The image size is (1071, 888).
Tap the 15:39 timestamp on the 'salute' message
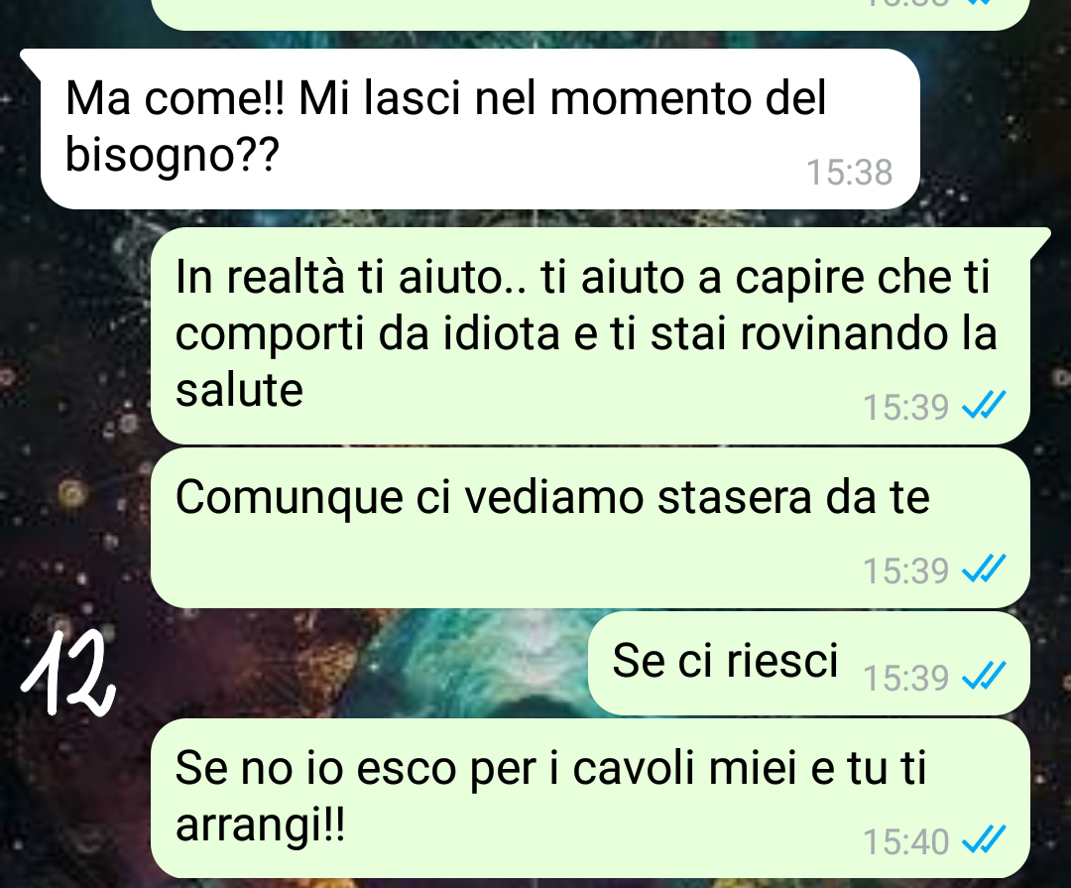[905, 407]
